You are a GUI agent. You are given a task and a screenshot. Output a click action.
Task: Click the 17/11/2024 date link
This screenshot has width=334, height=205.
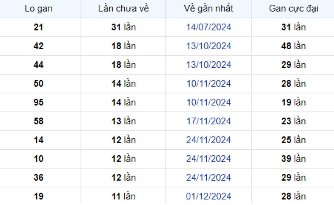[208, 121]
